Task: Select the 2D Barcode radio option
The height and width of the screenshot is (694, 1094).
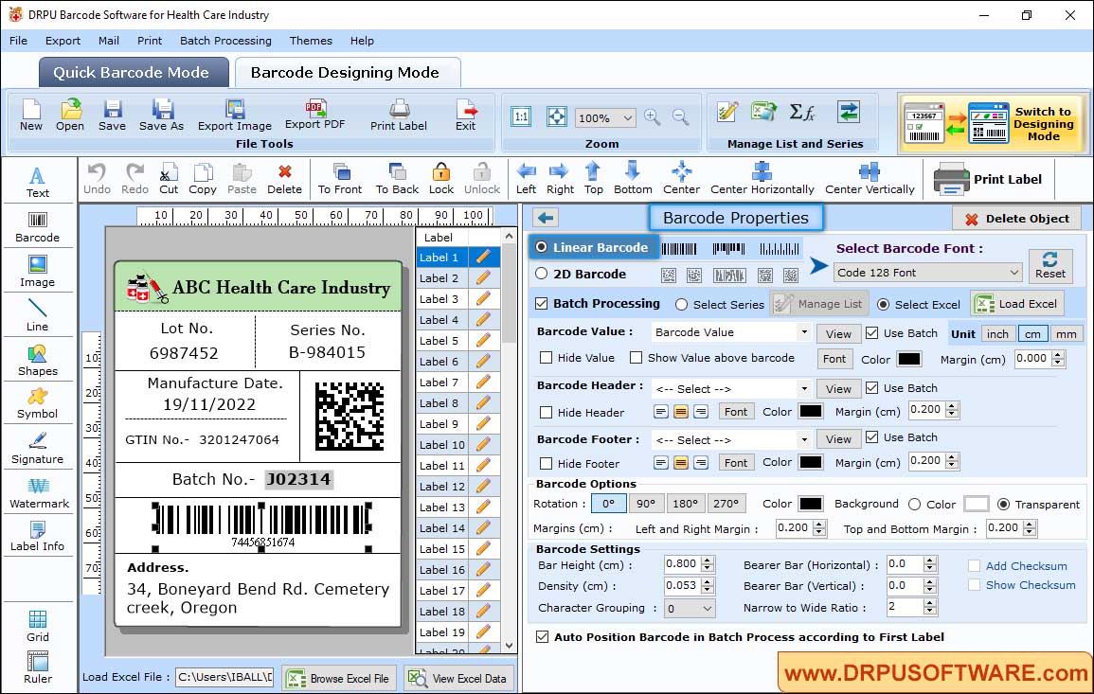Action: point(541,274)
